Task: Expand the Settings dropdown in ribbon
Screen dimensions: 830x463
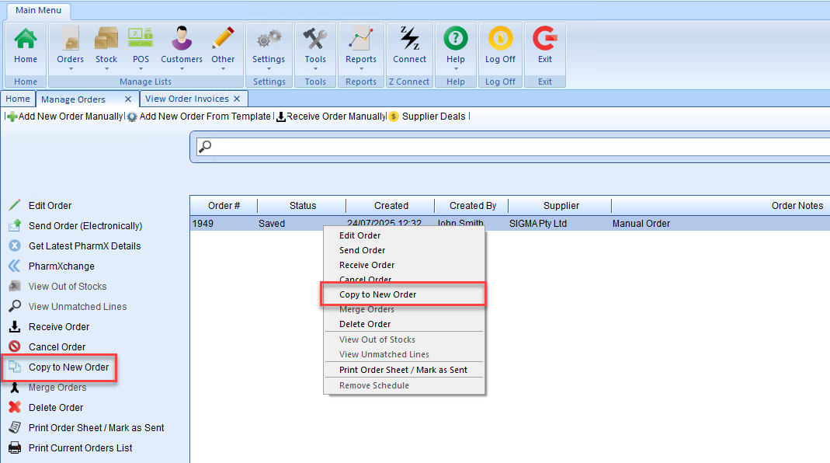Action: [x=269, y=68]
